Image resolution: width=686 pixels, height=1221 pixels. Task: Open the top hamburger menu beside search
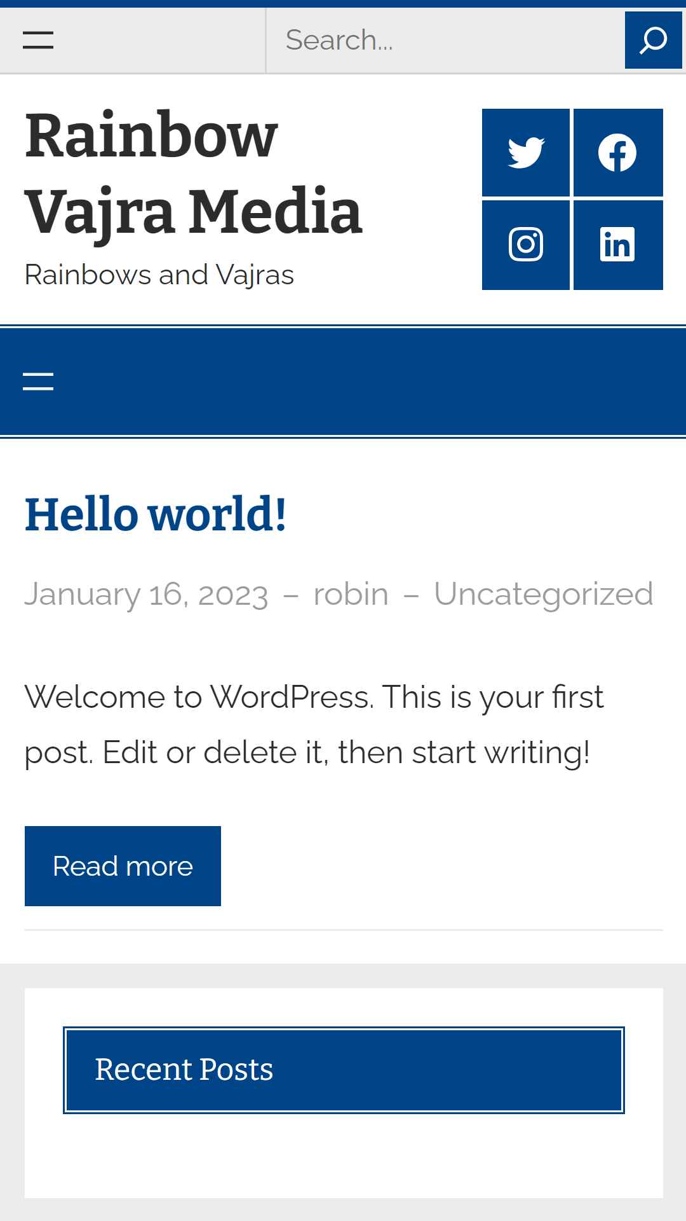(38, 40)
